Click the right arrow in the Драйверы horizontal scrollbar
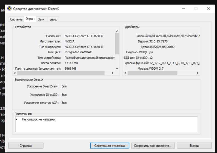 pos(198,73)
